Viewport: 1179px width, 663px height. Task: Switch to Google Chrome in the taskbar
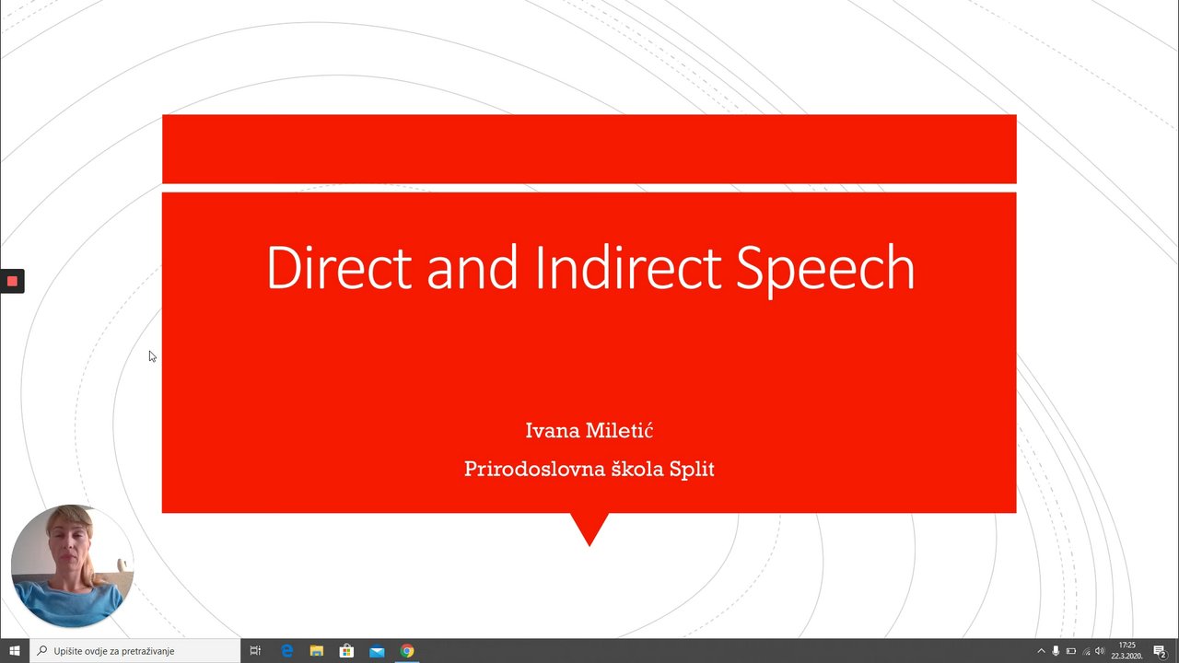(x=407, y=651)
